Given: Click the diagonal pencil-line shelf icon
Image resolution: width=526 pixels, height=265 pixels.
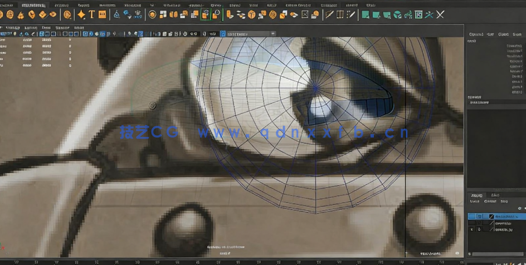Looking at the screenshot, I should click(329, 14).
